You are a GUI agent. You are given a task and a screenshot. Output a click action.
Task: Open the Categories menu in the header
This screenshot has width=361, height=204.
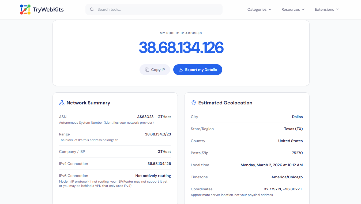259,9
